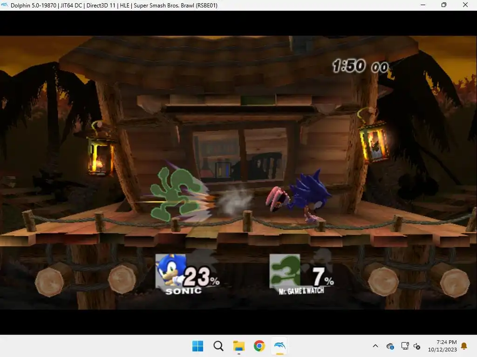Click Mr. Game & Watch portrait in HUD
Image resolution: width=477 pixels, height=357 pixels.
click(285, 271)
